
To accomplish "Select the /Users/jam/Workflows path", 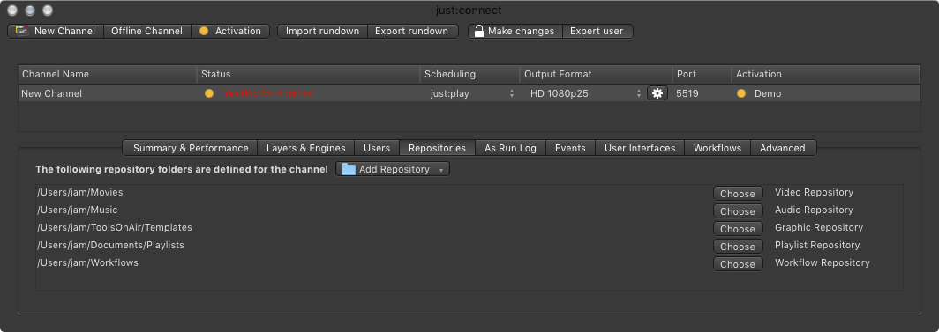I will click(x=87, y=262).
